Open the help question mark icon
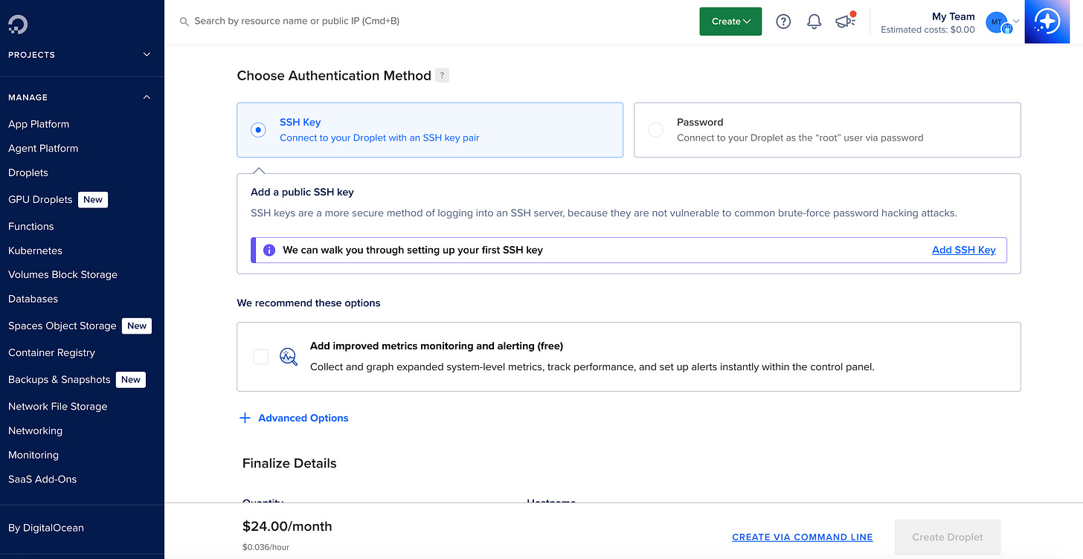Screen dimensions: 1083x559 783,22
